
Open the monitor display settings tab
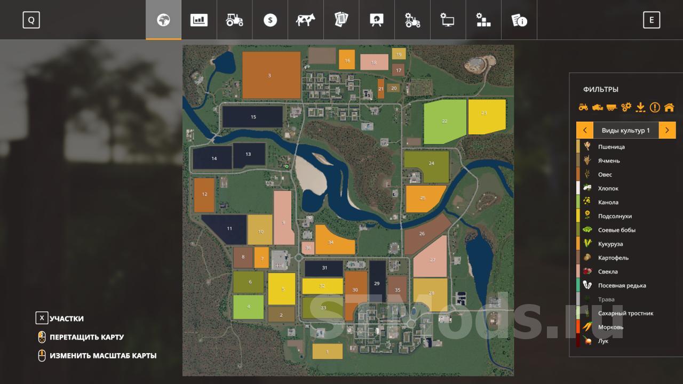[448, 20]
